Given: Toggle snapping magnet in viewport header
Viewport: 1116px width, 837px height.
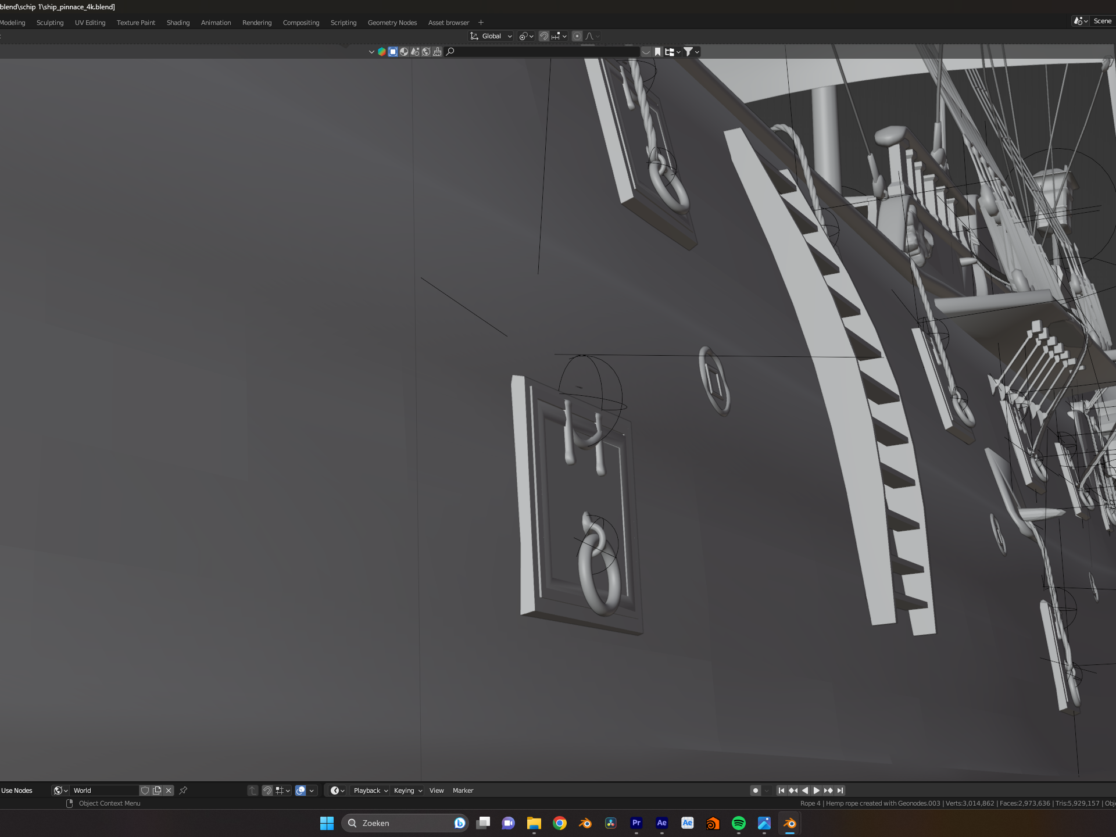Looking at the screenshot, I should tap(544, 36).
